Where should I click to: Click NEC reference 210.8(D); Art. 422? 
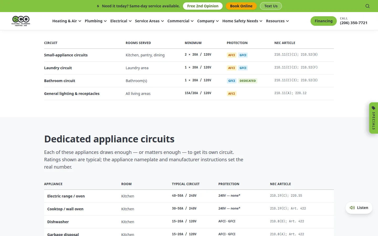point(287,221)
